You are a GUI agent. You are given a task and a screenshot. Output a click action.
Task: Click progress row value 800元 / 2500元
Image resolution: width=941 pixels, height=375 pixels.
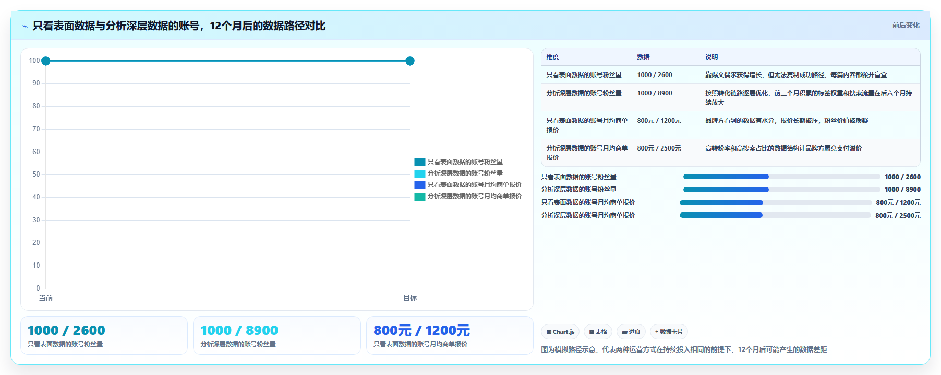(898, 216)
